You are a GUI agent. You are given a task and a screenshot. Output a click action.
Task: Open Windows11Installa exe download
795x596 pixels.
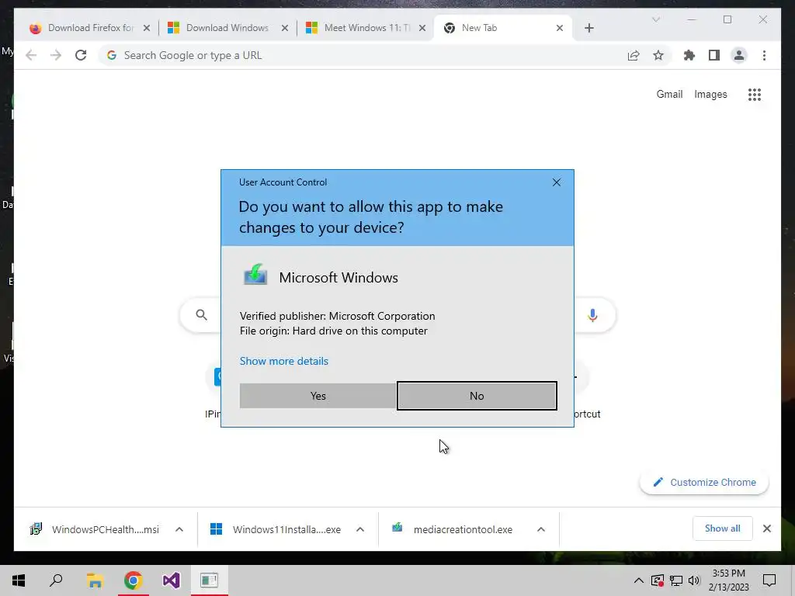pyautogui.click(x=276, y=529)
